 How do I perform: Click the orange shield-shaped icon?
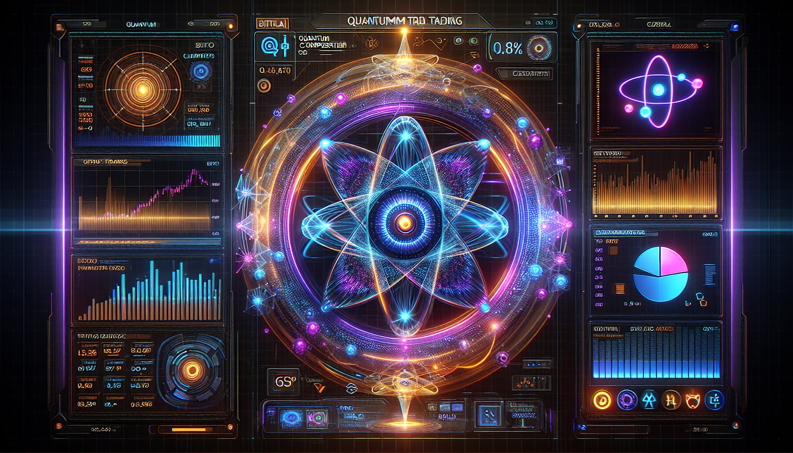click(692, 400)
